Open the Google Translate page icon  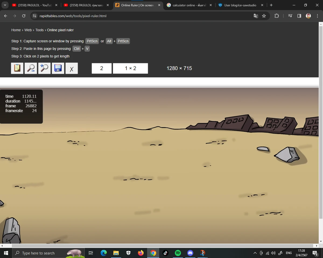click(255, 16)
